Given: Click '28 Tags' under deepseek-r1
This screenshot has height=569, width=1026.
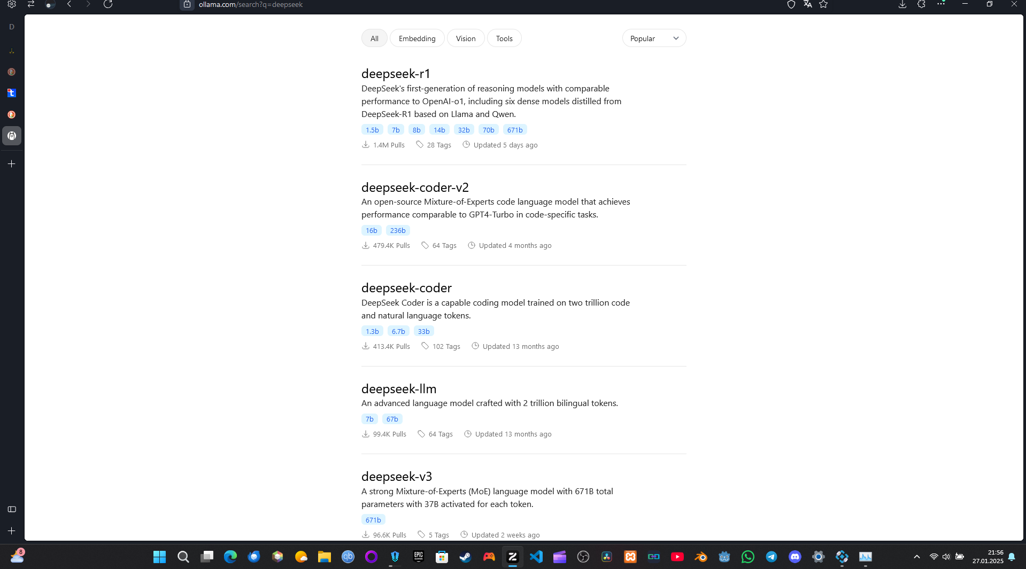Looking at the screenshot, I should (x=439, y=145).
